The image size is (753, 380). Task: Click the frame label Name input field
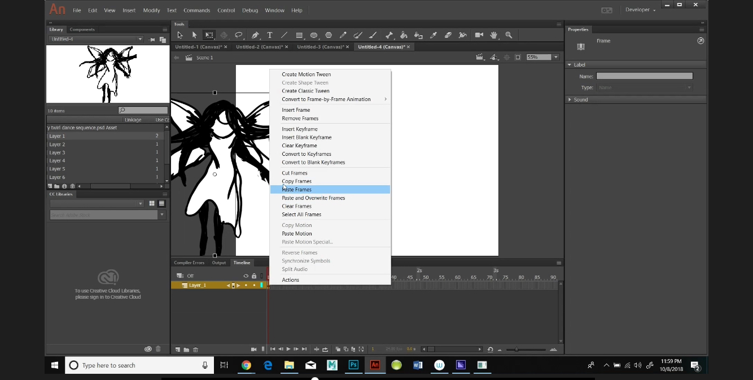pyautogui.click(x=644, y=76)
